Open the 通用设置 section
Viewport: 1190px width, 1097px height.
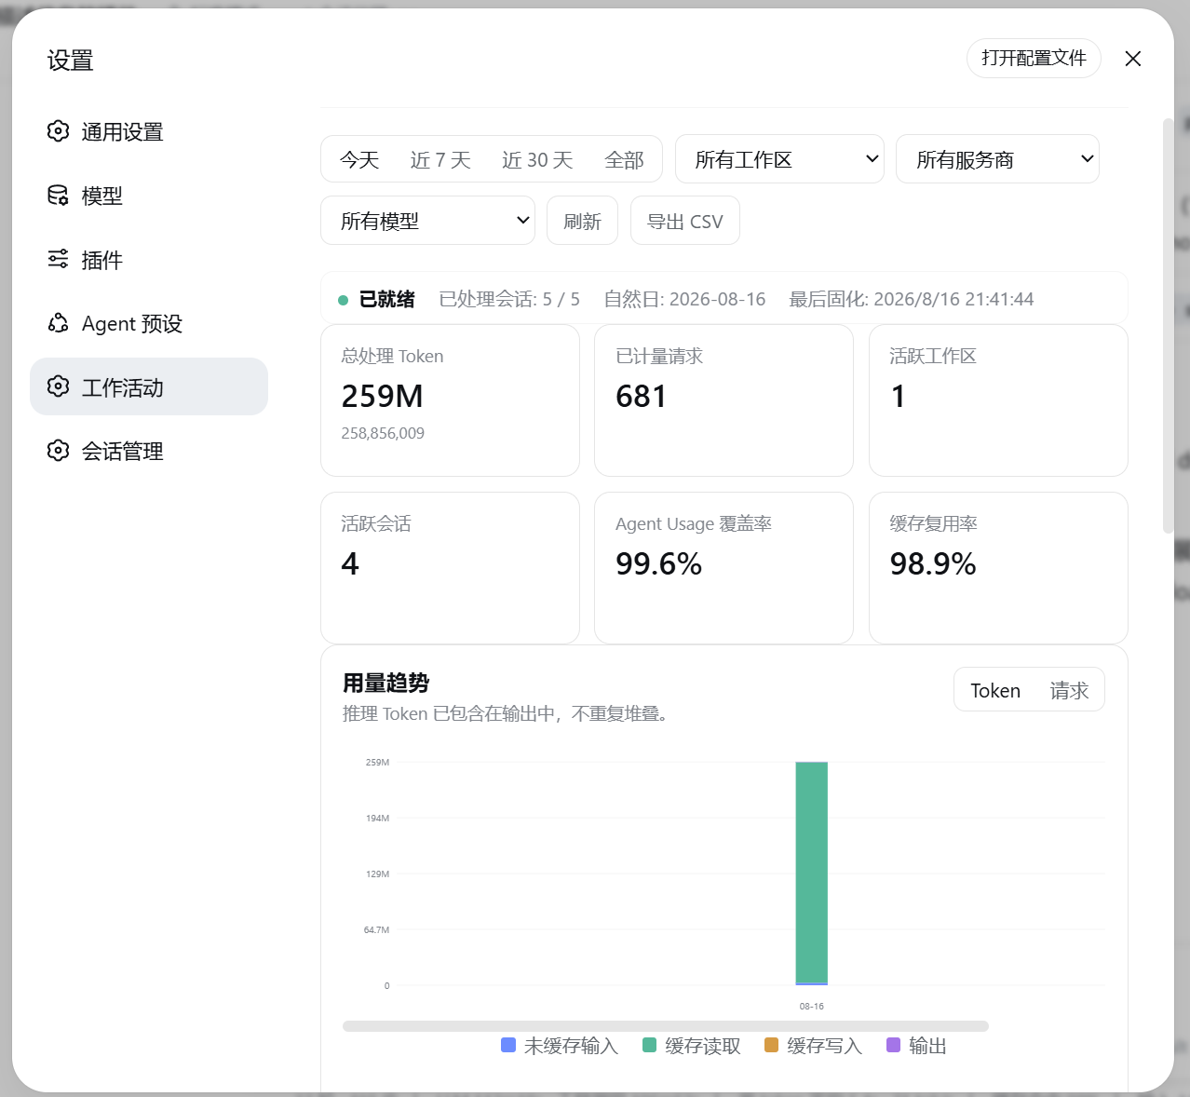(149, 131)
